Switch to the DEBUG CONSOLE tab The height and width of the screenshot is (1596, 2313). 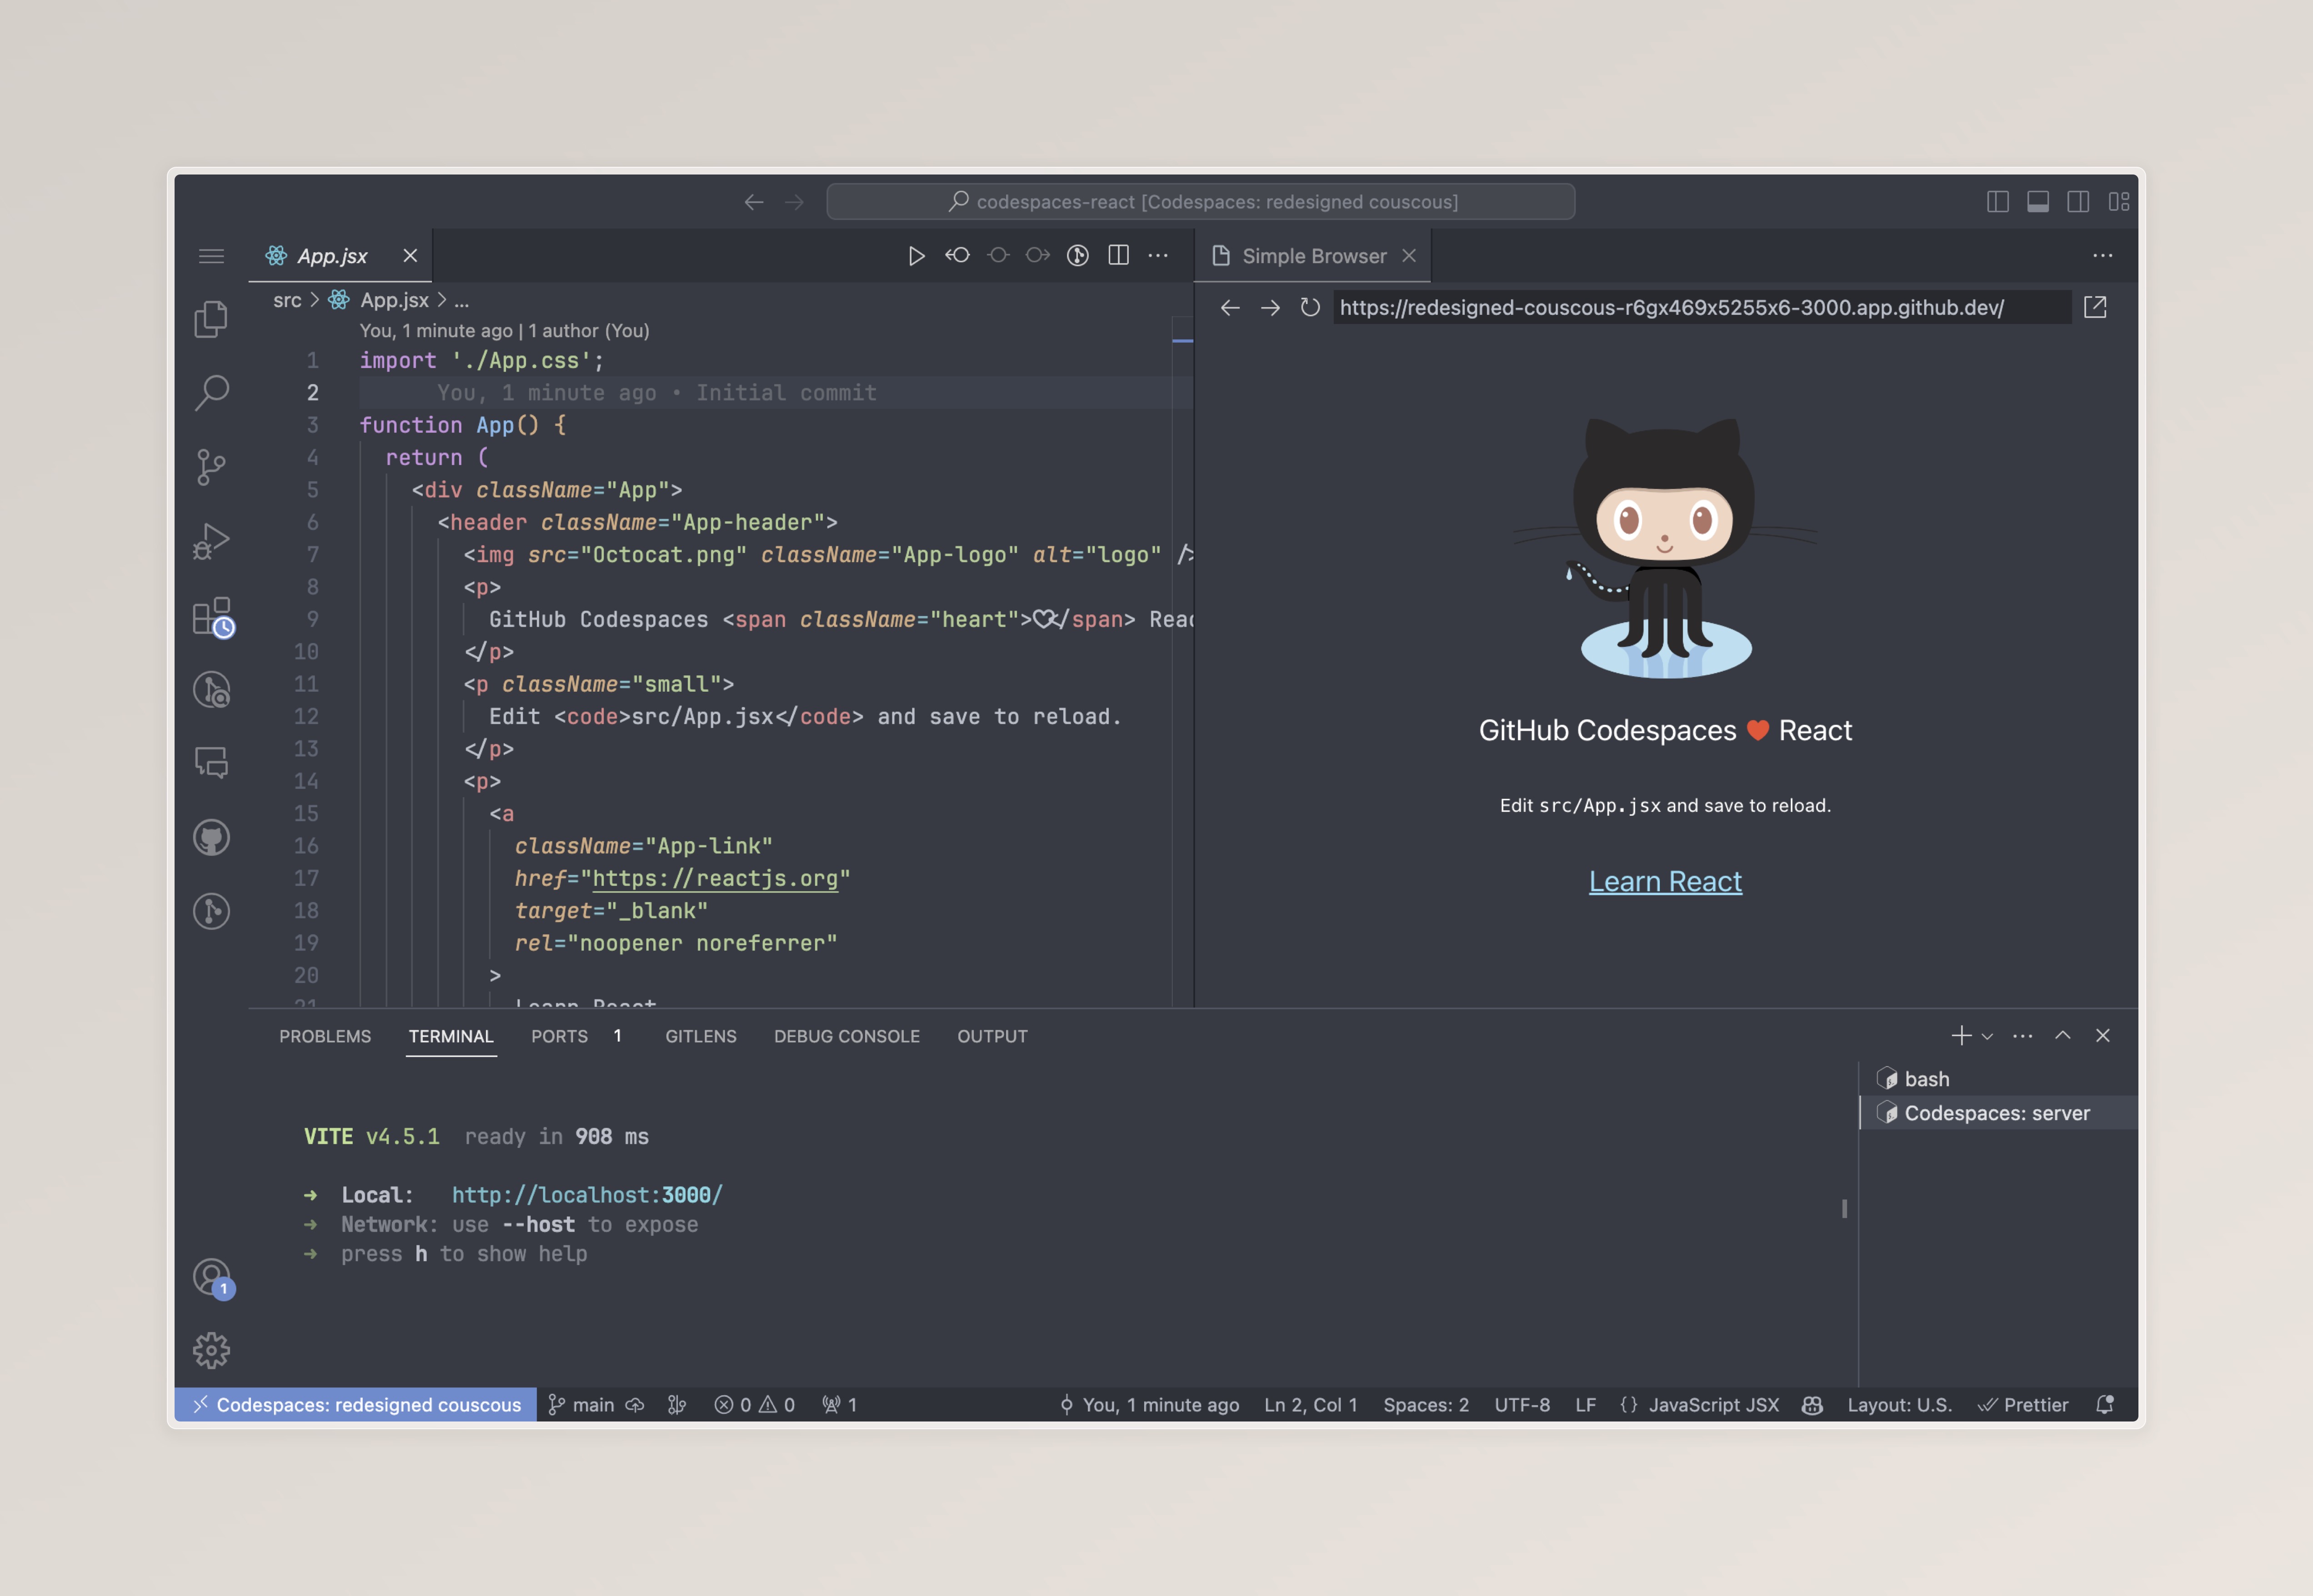pos(846,1036)
